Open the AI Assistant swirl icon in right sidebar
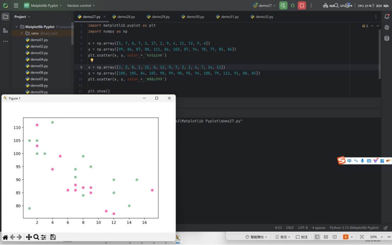The height and width of the screenshot is (245, 392). tap(387, 28)
